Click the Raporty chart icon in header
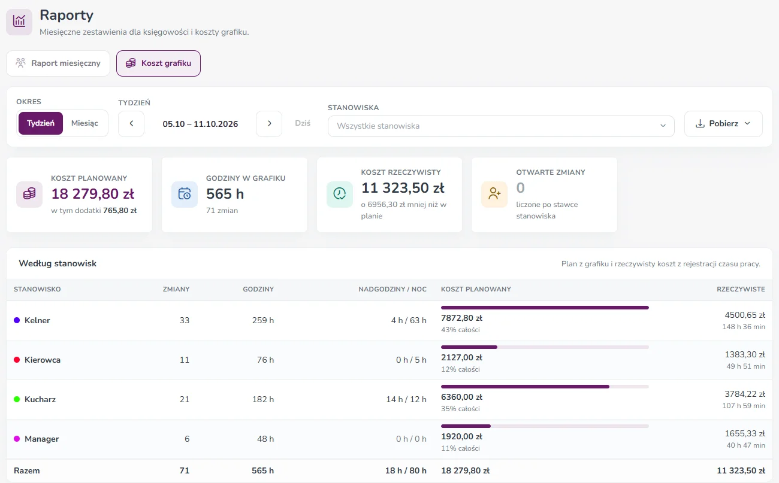779x483 pixels. tap(19, 22)
